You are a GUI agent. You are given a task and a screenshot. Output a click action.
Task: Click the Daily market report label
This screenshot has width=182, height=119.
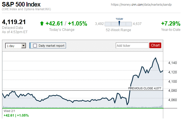(x=51, y=45)
